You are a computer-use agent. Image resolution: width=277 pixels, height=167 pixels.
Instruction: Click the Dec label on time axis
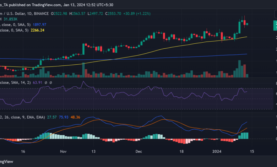pyautogui.click(x=138, y=151)
